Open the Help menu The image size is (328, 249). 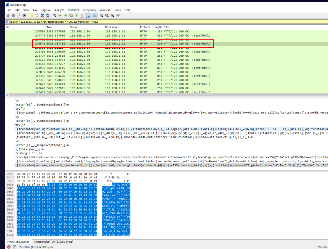[127, 10]
